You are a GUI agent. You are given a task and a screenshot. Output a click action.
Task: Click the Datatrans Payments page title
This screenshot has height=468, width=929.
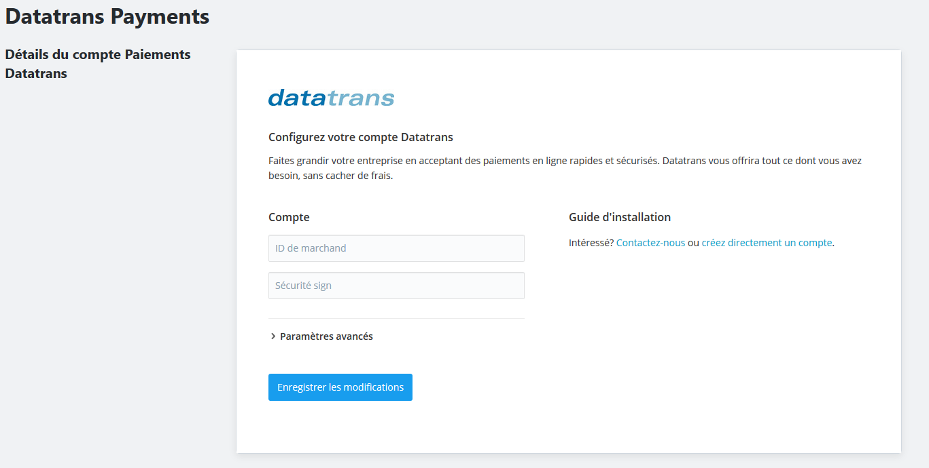click(107, 17)
